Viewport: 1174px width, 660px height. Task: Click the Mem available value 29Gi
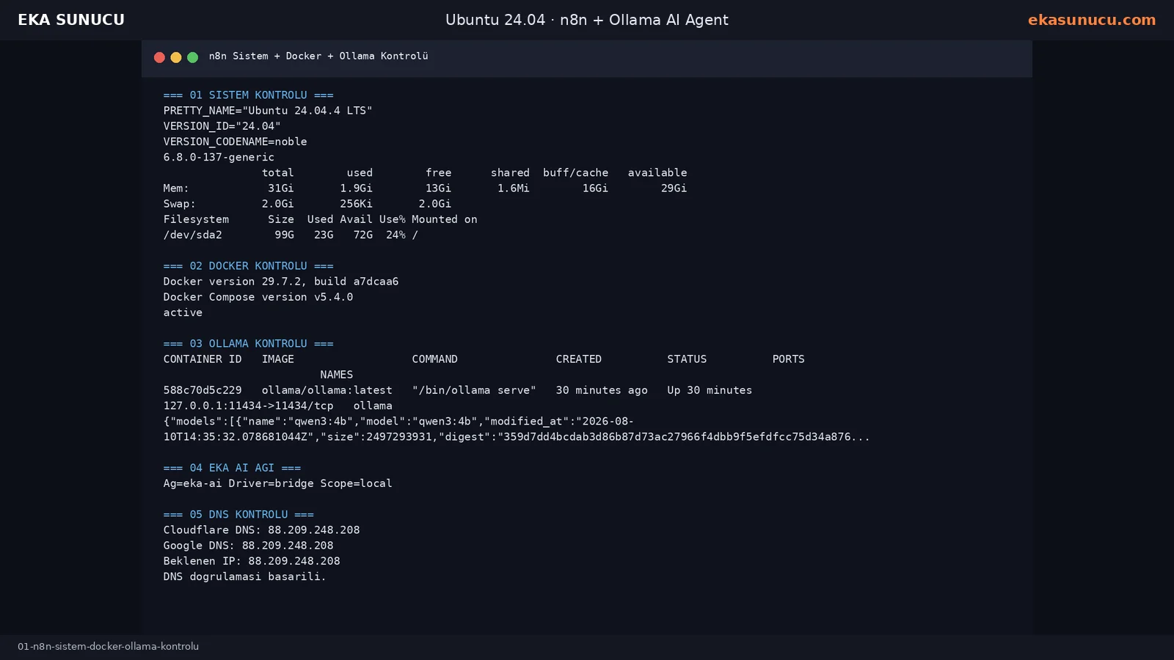pyautogui.click(x=674, y=188)
